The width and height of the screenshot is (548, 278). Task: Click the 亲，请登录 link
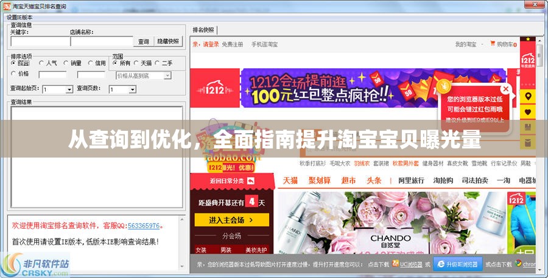tap(206, 44)
